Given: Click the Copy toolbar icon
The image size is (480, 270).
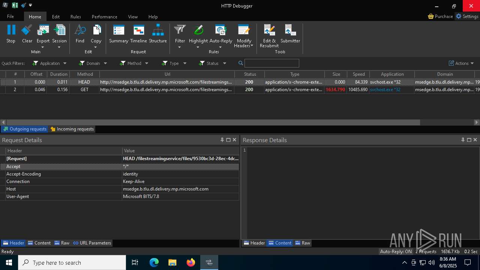Looking at the screenshot, I should pyautogui.click(x=96, y=30).
